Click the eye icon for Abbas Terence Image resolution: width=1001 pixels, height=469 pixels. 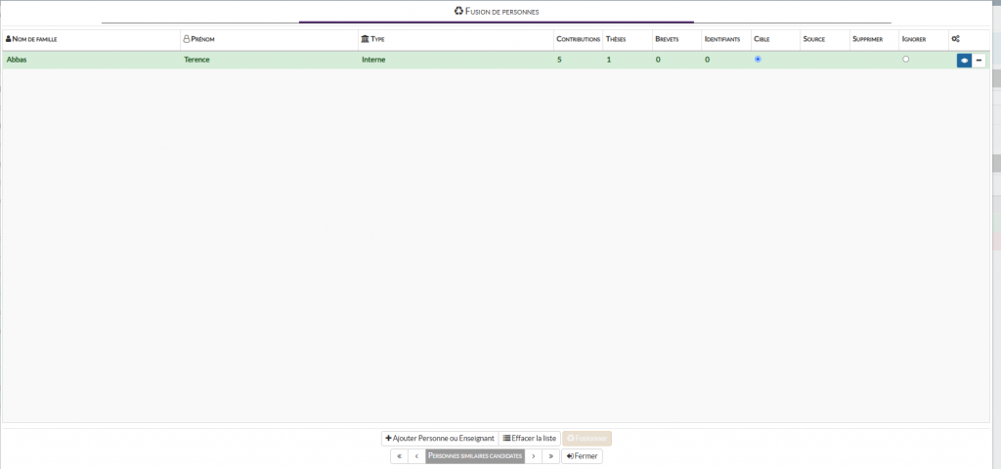pos(964,61)
